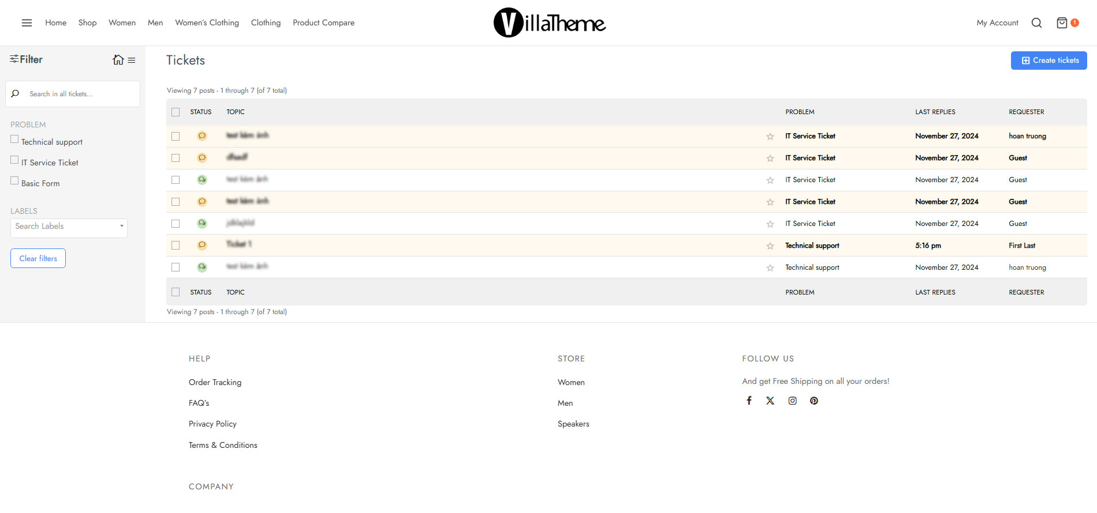
Task: Open Women's Clothing menu item
Action: 207,23
